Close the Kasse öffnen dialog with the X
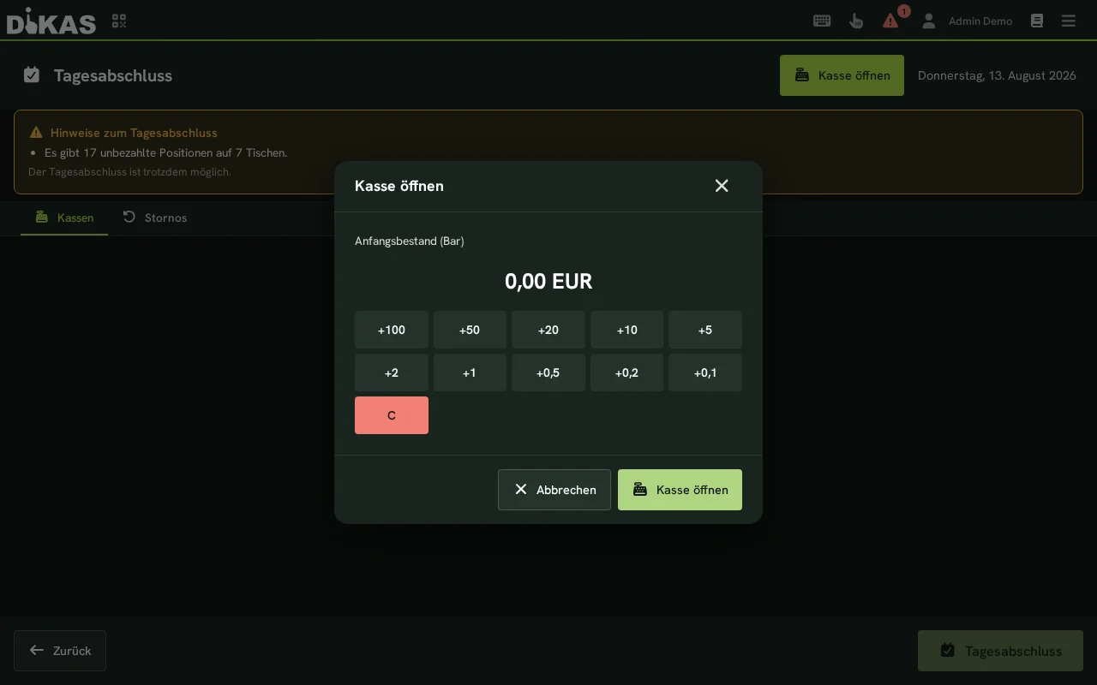 (722, 186)
